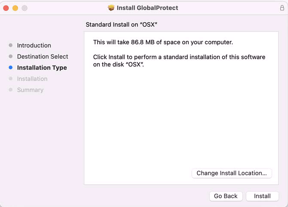Open Change Install Location dialog
Screen dimensions: 288x207
(232, 173)
